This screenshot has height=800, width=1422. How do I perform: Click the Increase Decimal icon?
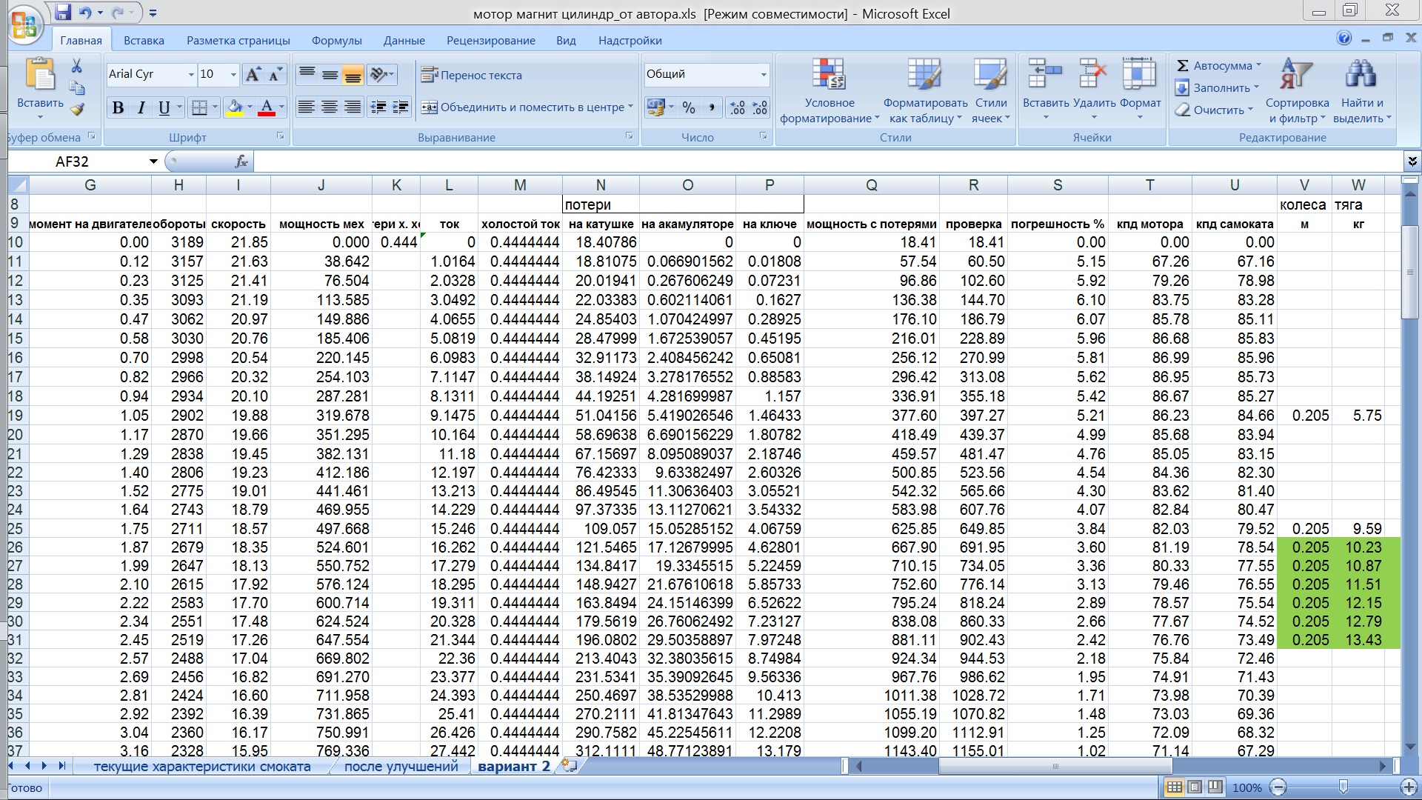[x=737, y=108]
